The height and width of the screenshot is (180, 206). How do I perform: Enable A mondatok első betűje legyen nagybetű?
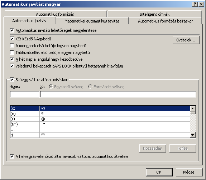point(12,46)
